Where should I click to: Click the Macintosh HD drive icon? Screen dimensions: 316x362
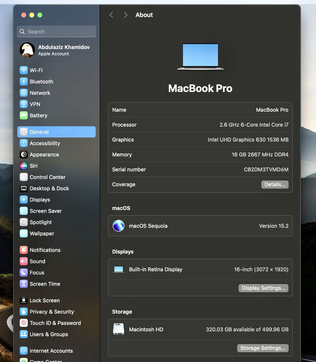tap(118, 329)
